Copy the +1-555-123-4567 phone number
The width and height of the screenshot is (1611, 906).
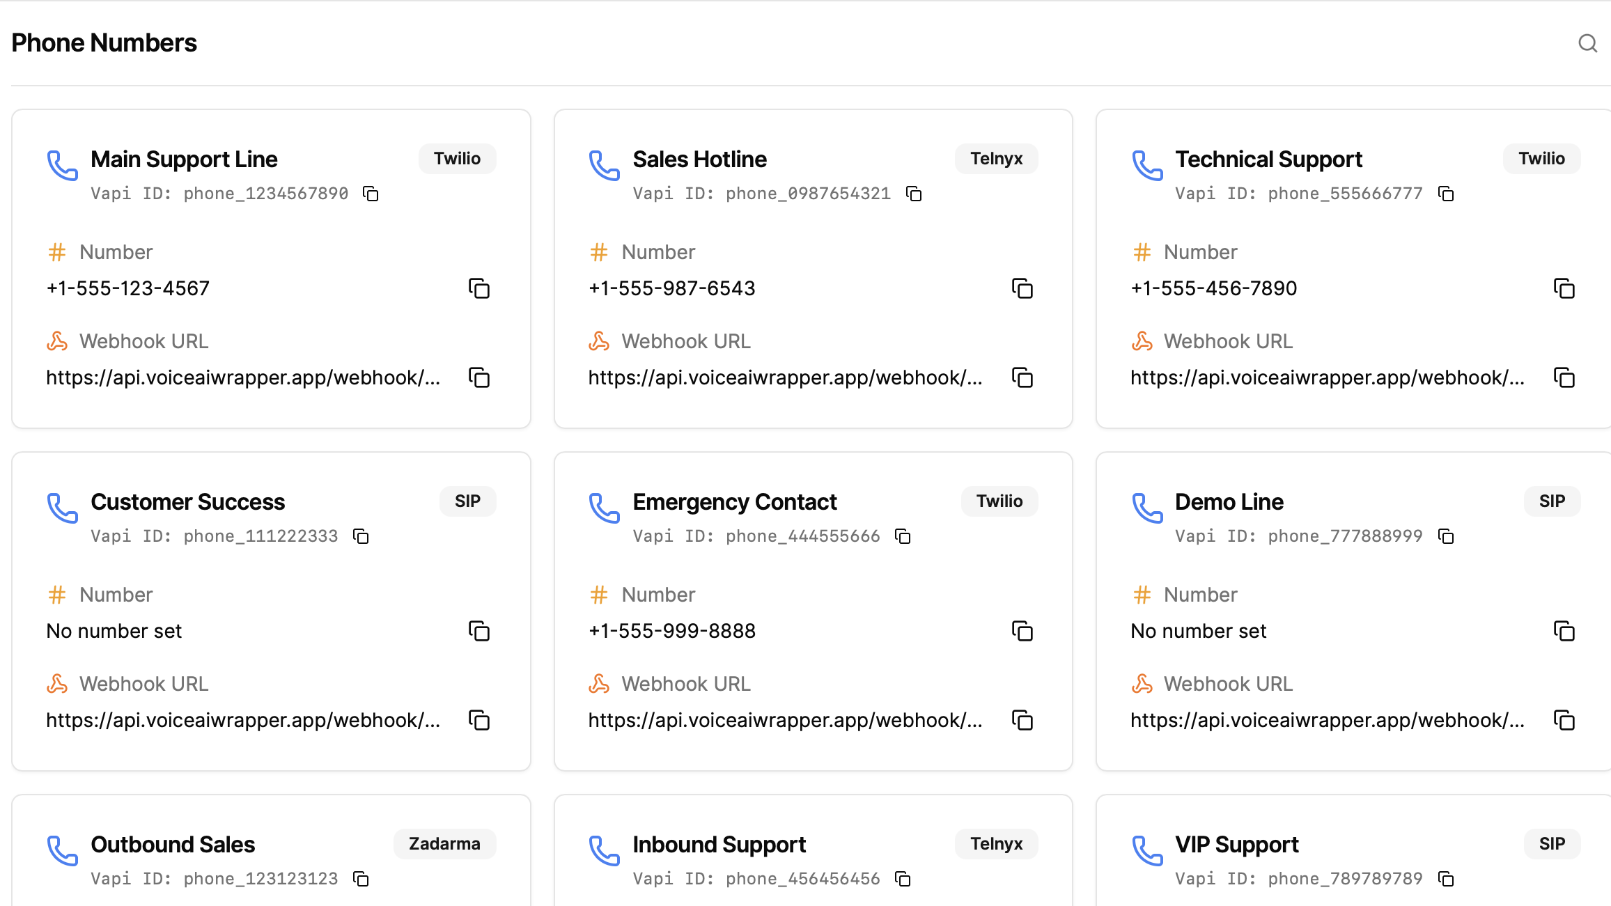pyautogui.click(x=479, y=288)
